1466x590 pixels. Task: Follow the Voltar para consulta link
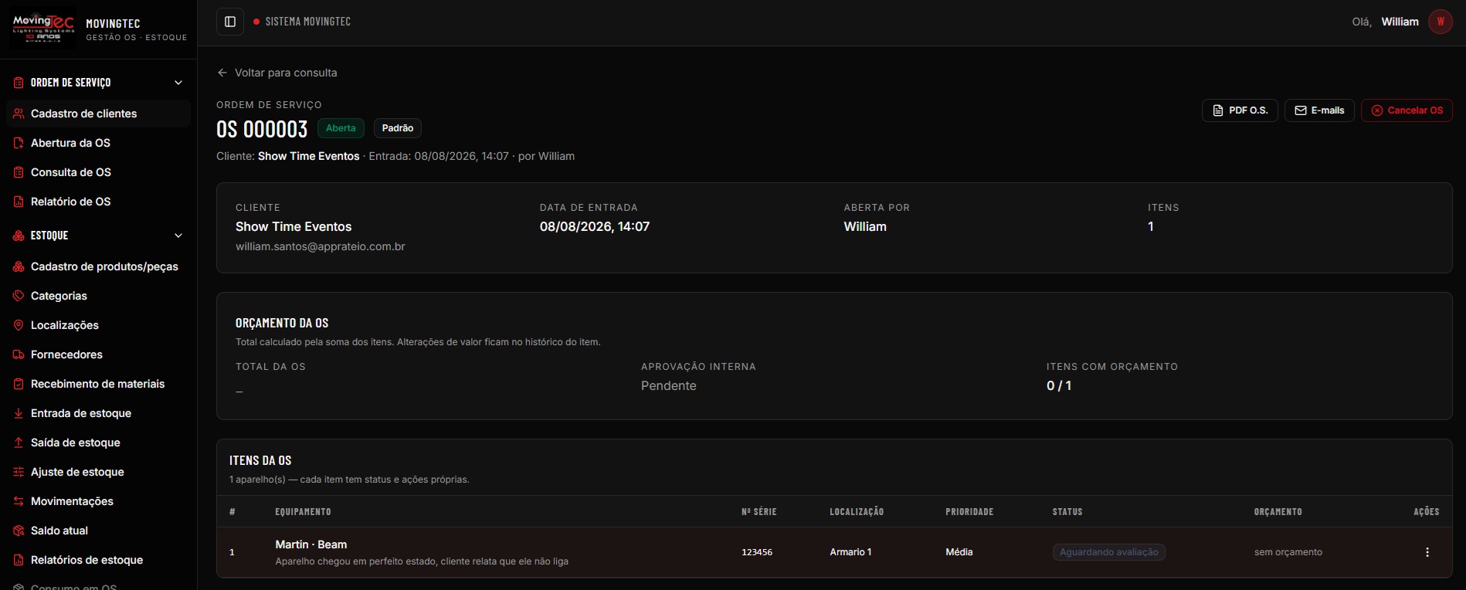[x=277, y=73]
